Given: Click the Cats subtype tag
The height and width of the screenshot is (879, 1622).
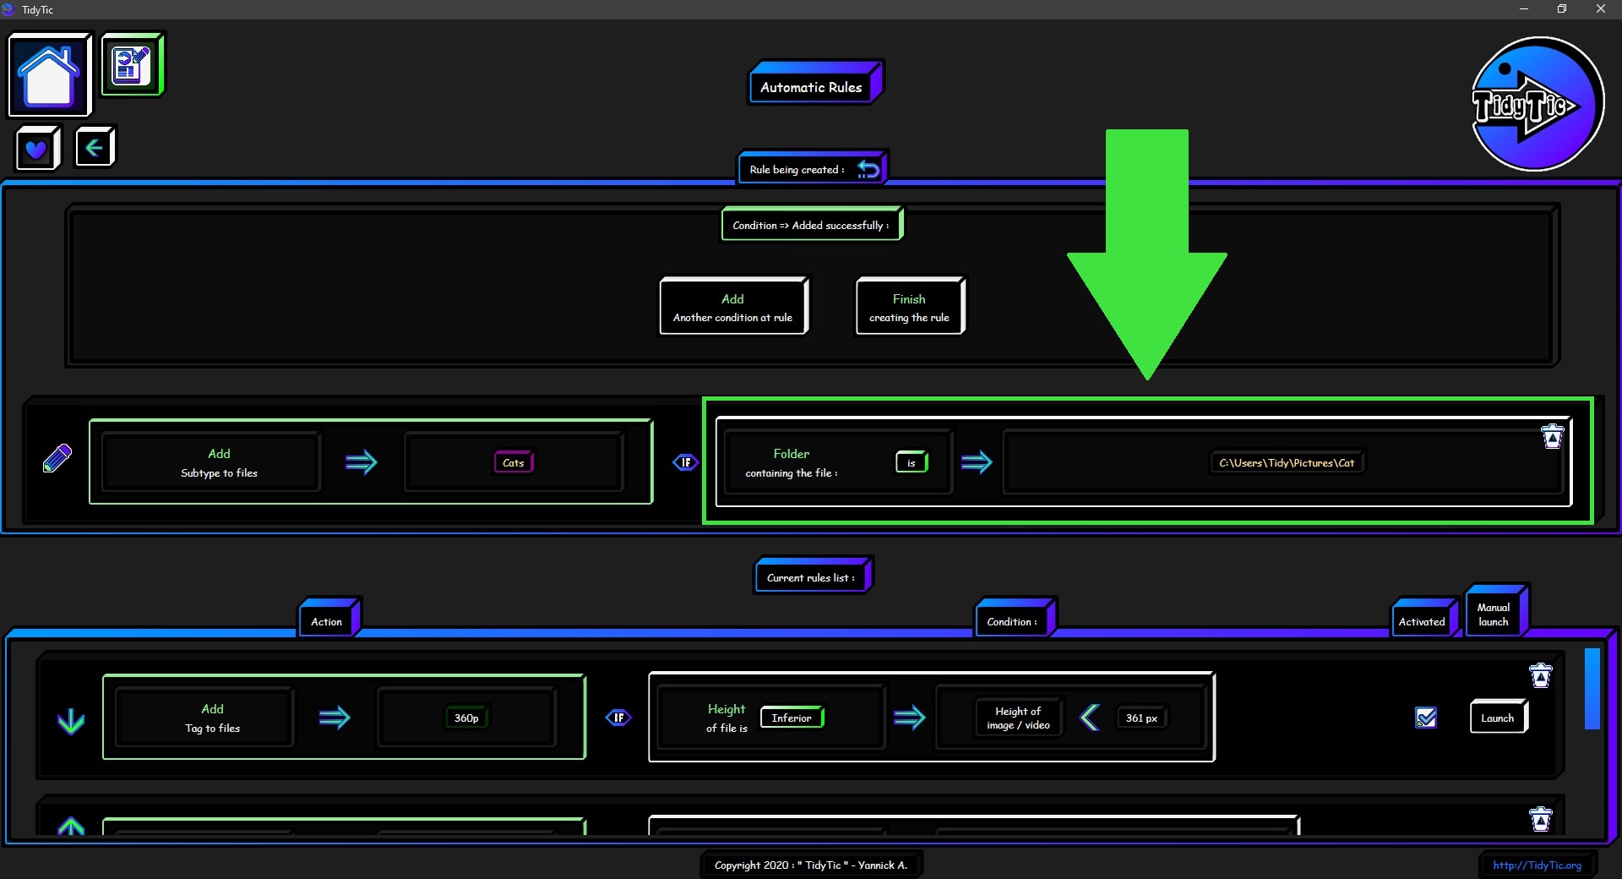Looking at the screenshot, I should (514, 462).
